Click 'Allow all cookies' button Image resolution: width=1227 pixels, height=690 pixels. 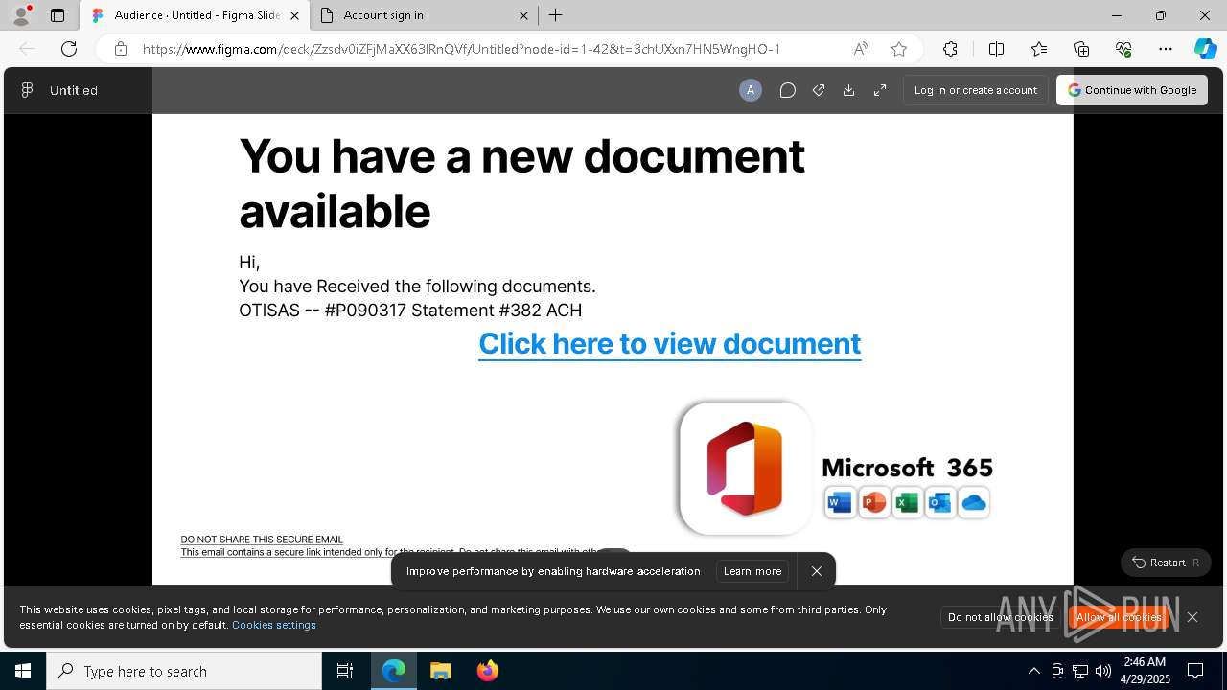[1119, 617]
